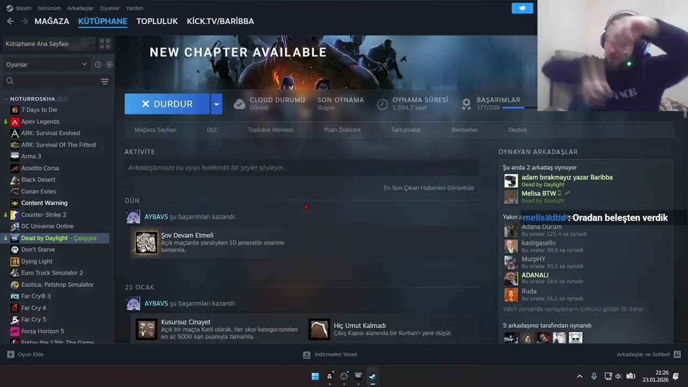This screenshot has height=387, width=688.
Task: Expand the Oyunlar filter dropdown
Action: [46, 64]
